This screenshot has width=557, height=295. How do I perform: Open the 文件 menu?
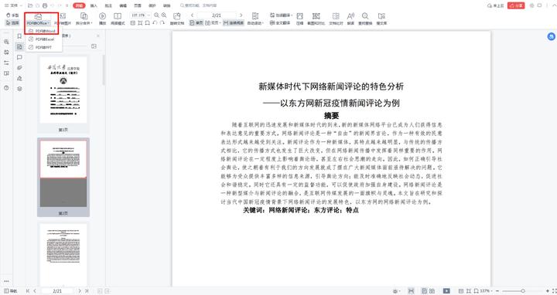[x=12, y=5]
